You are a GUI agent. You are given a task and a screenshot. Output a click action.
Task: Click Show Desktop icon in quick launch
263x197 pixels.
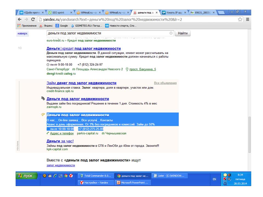click(61, 176)
